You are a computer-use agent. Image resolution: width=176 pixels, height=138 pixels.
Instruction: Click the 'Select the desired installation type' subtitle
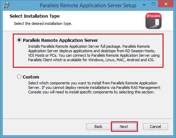43,24
